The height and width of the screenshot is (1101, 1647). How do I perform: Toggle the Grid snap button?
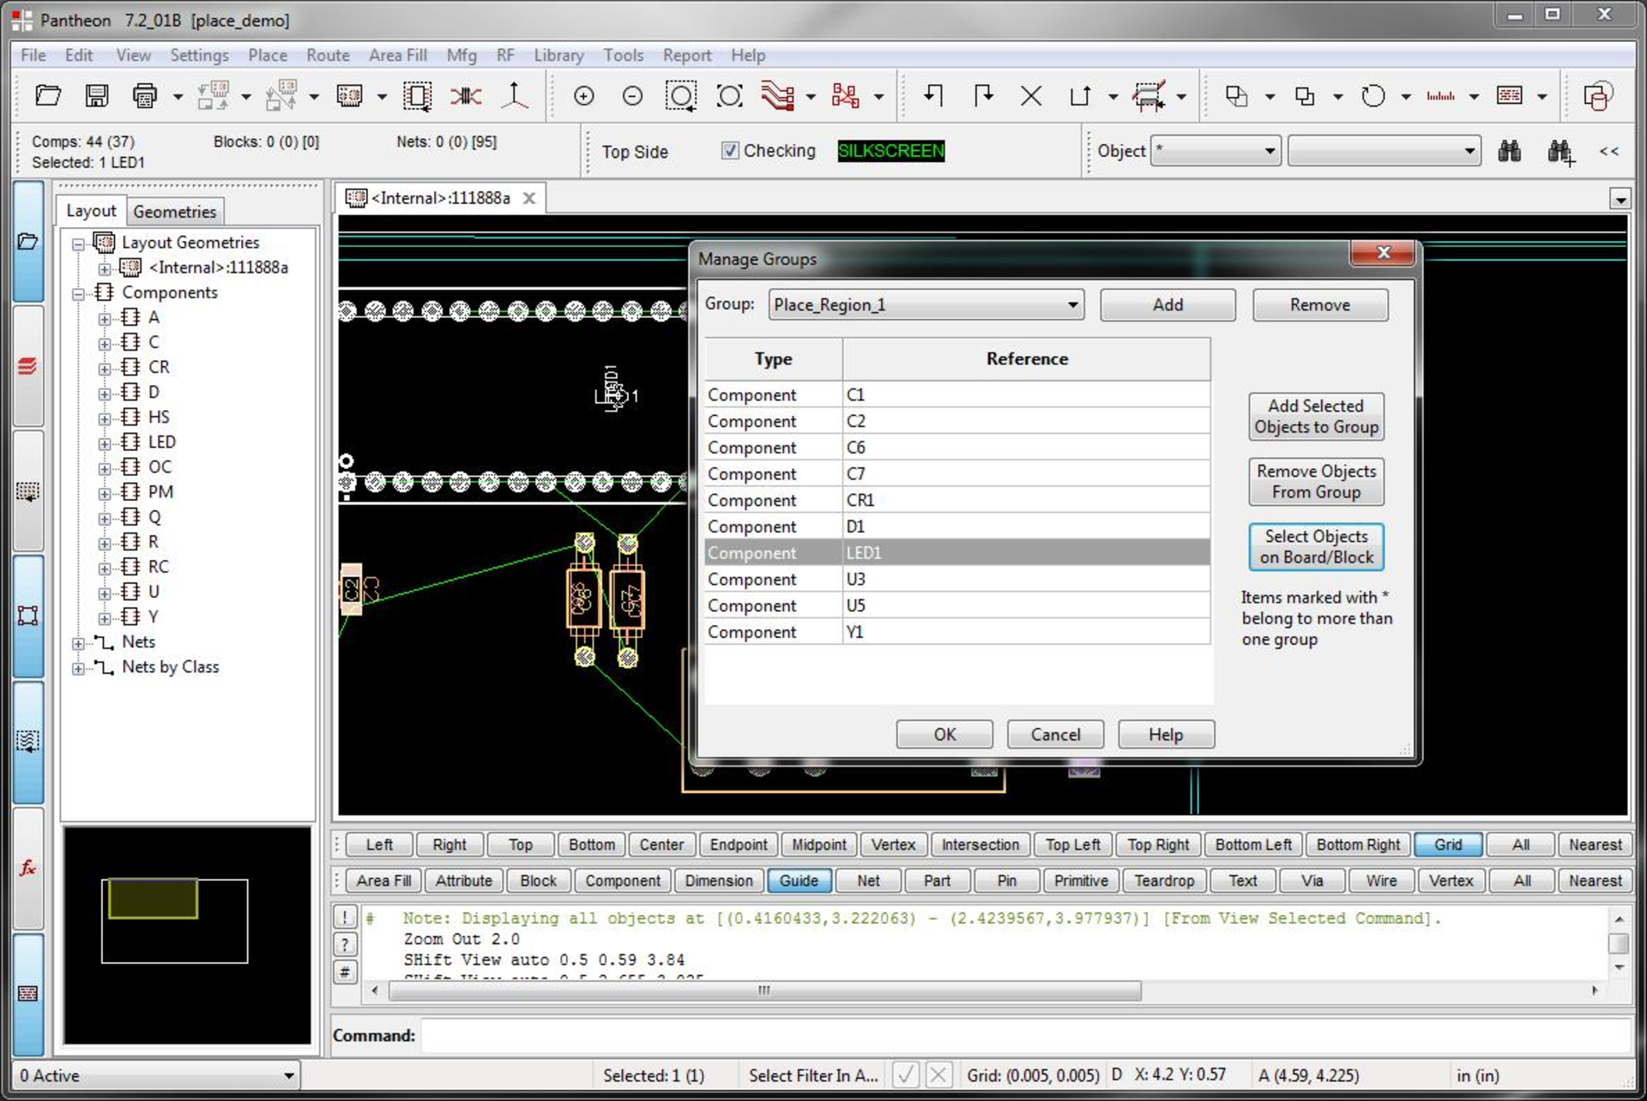pyautogui.click(x=1447, y=845)
